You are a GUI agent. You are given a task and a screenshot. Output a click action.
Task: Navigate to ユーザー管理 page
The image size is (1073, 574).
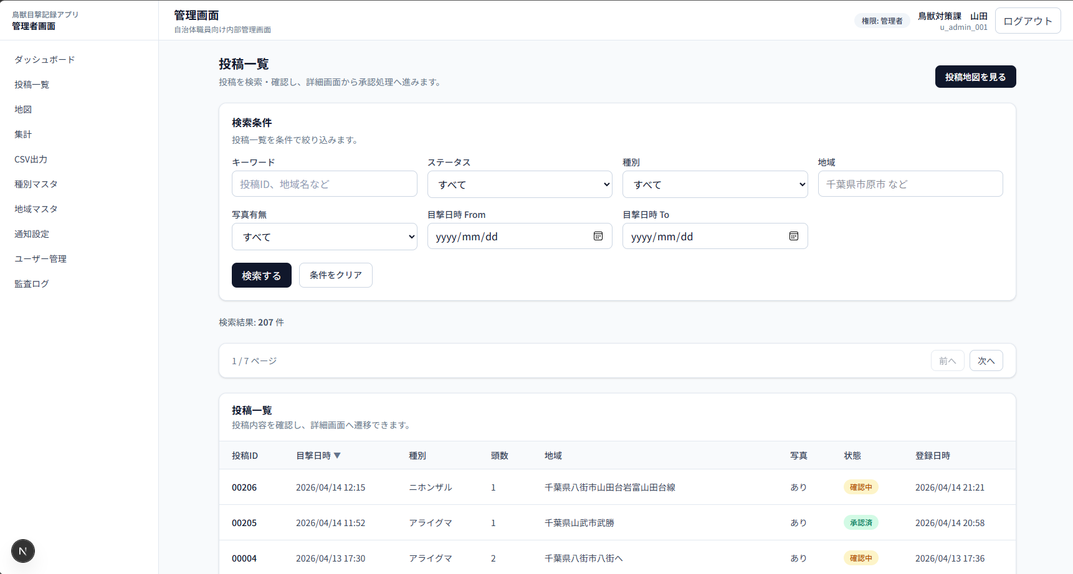(x=41, y=259)
